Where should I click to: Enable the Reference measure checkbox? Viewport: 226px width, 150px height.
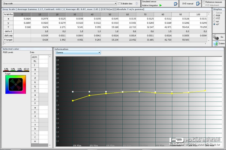click(x=204, y=2)
